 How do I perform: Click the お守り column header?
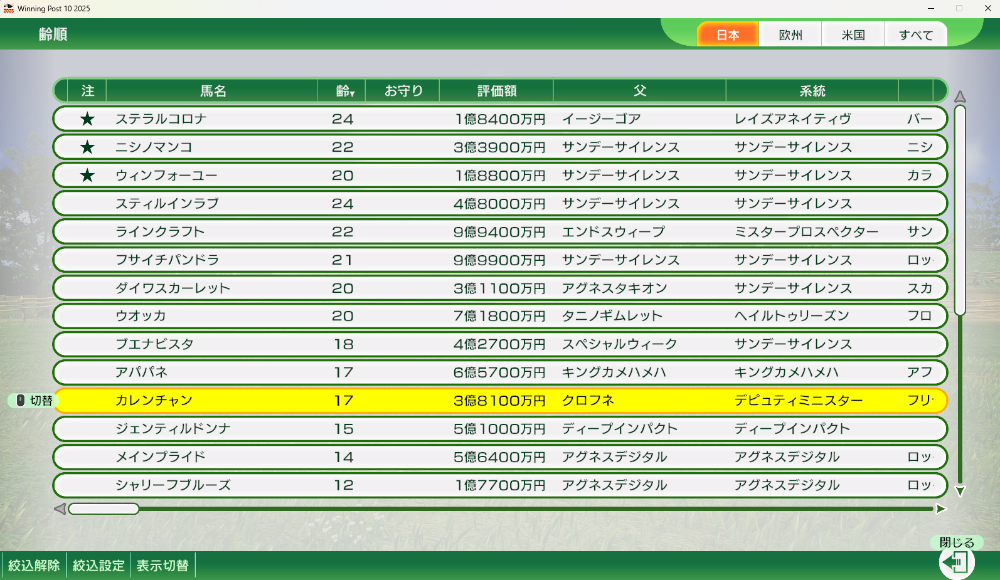[x=403, y=91]
